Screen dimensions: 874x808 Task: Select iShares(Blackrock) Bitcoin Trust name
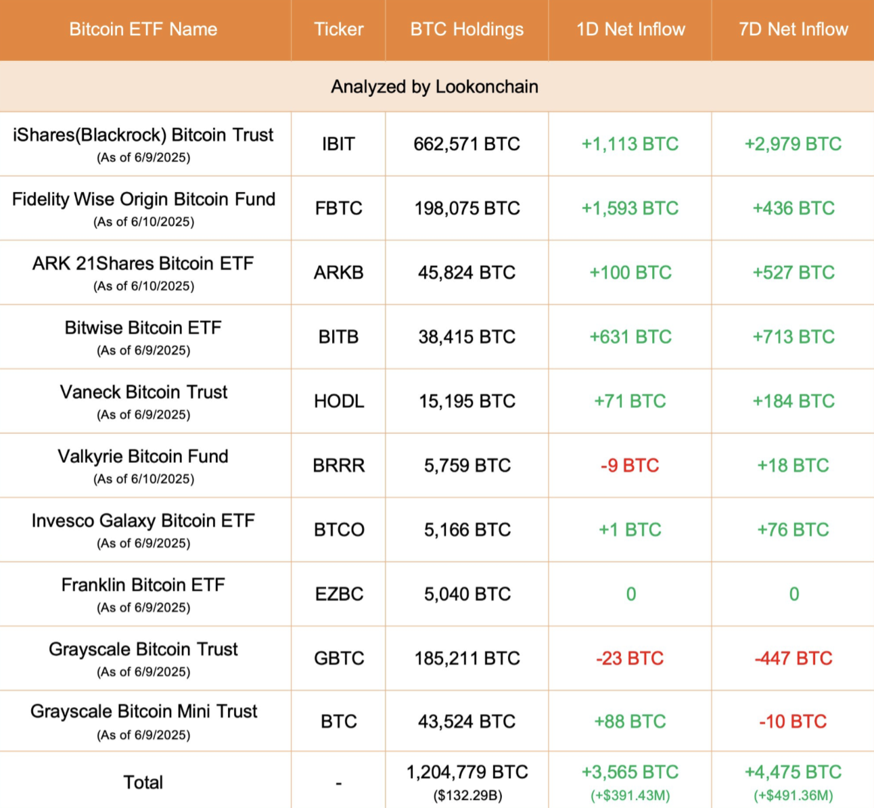143,135
